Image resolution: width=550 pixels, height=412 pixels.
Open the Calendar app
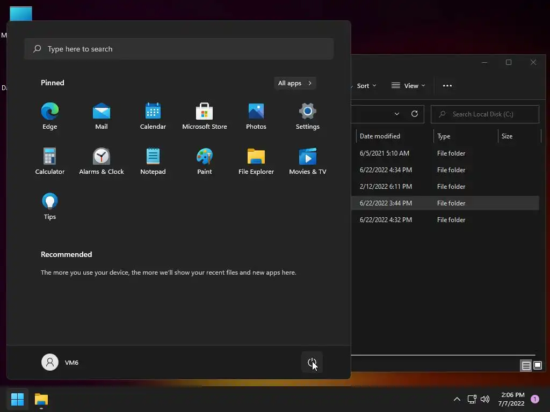[x=153, y=116]
